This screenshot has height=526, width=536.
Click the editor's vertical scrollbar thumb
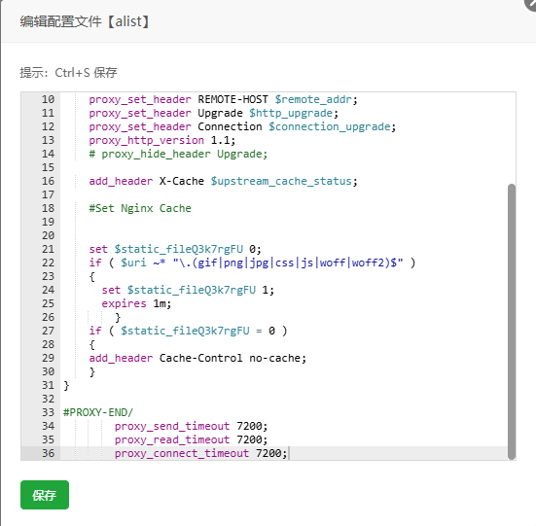pos(511,322)
